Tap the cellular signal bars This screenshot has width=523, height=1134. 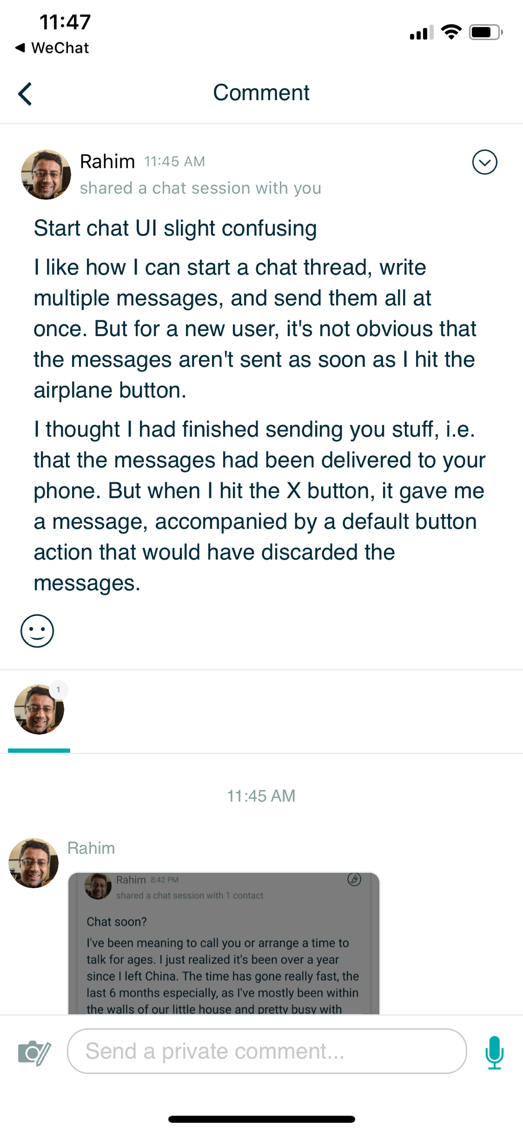pos(421,33)
